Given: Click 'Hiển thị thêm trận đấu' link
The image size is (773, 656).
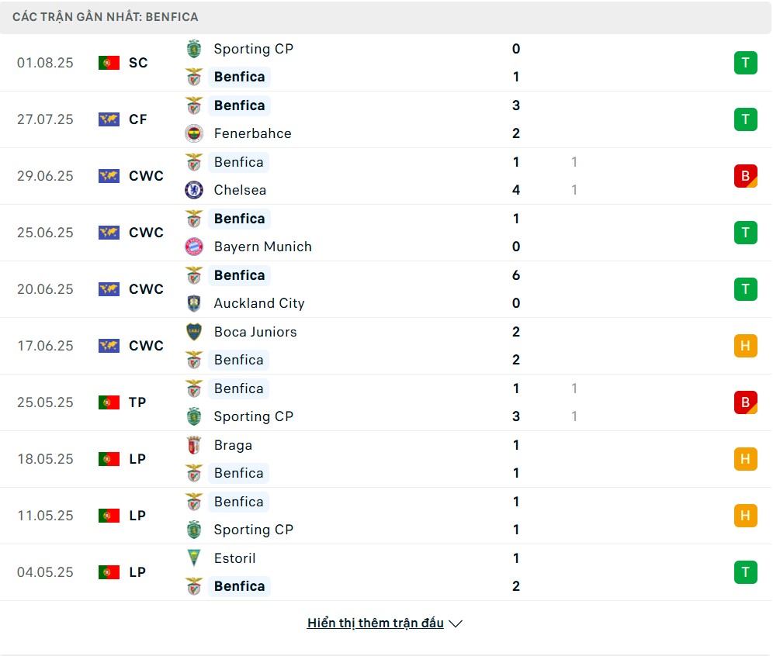Looking at the screenshot, I should click(376, 623).
